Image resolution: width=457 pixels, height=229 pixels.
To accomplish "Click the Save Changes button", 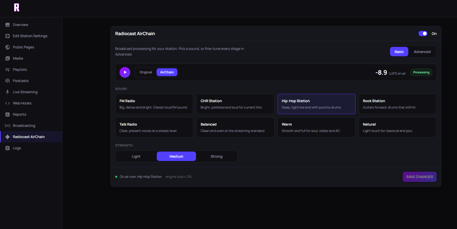I will [x=420, y=177].
